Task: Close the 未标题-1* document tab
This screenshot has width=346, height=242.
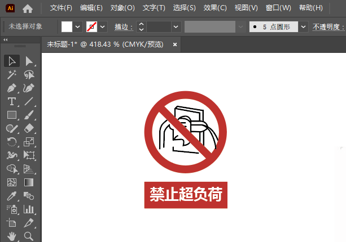Action: [175, 44]
